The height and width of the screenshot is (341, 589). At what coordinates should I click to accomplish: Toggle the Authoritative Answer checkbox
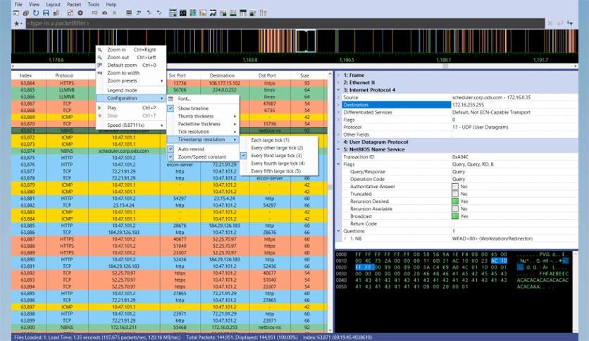click(x=455, y=186)
